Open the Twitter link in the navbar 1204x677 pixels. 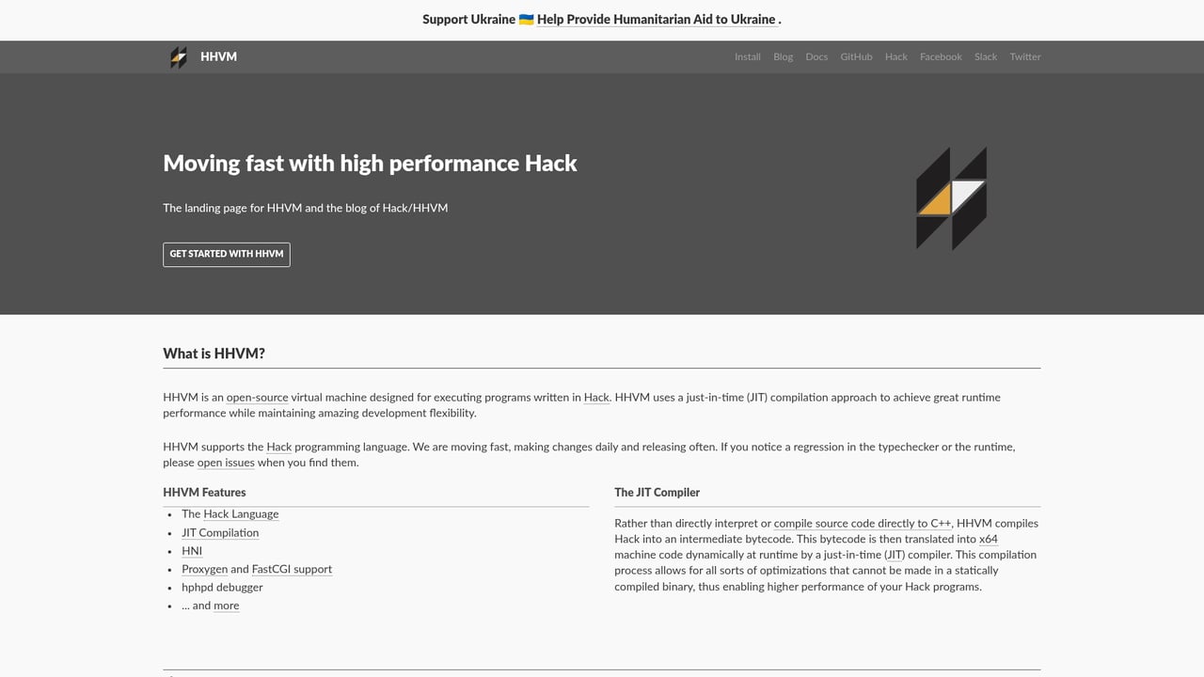[x=1024, y=56]
